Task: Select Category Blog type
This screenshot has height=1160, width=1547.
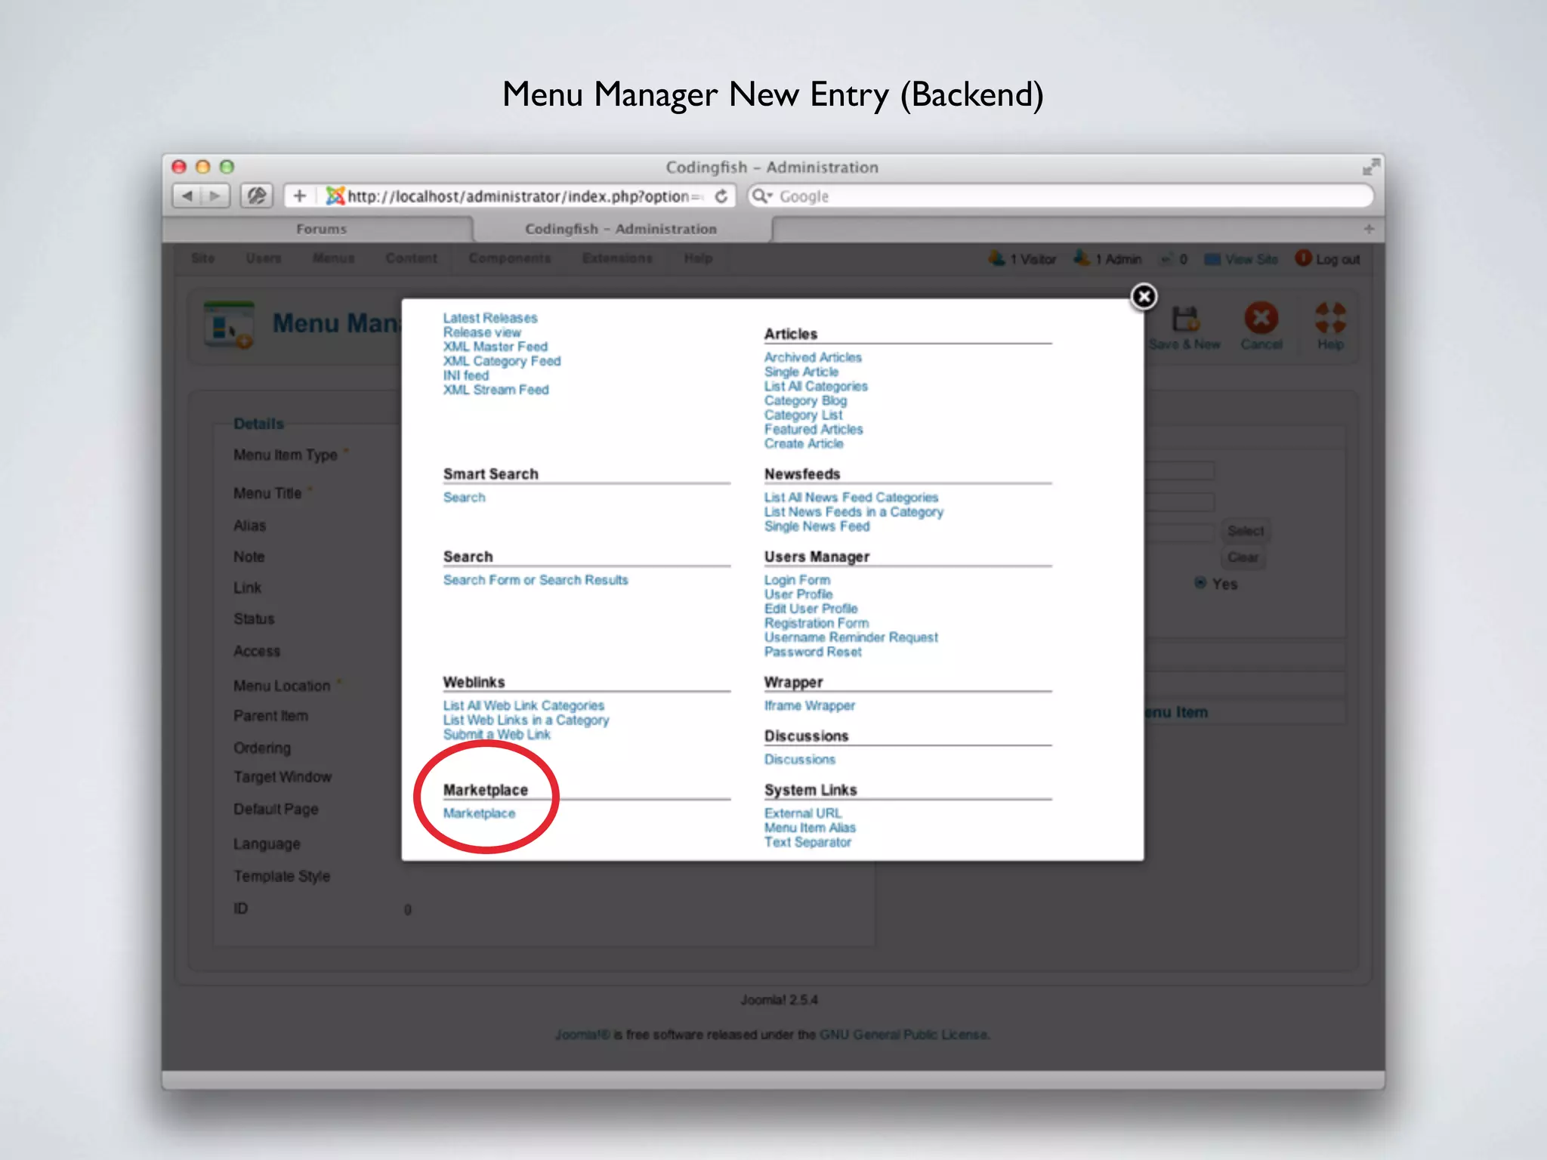Action: [805, 400]
